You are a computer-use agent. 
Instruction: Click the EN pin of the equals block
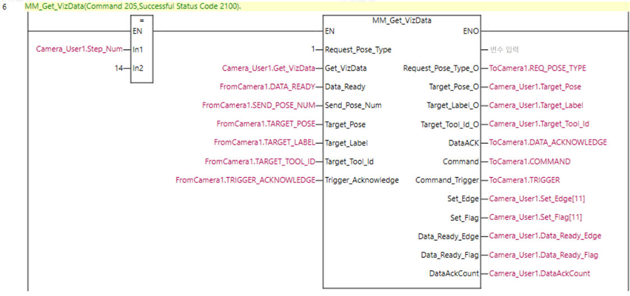tap(137, 30)
